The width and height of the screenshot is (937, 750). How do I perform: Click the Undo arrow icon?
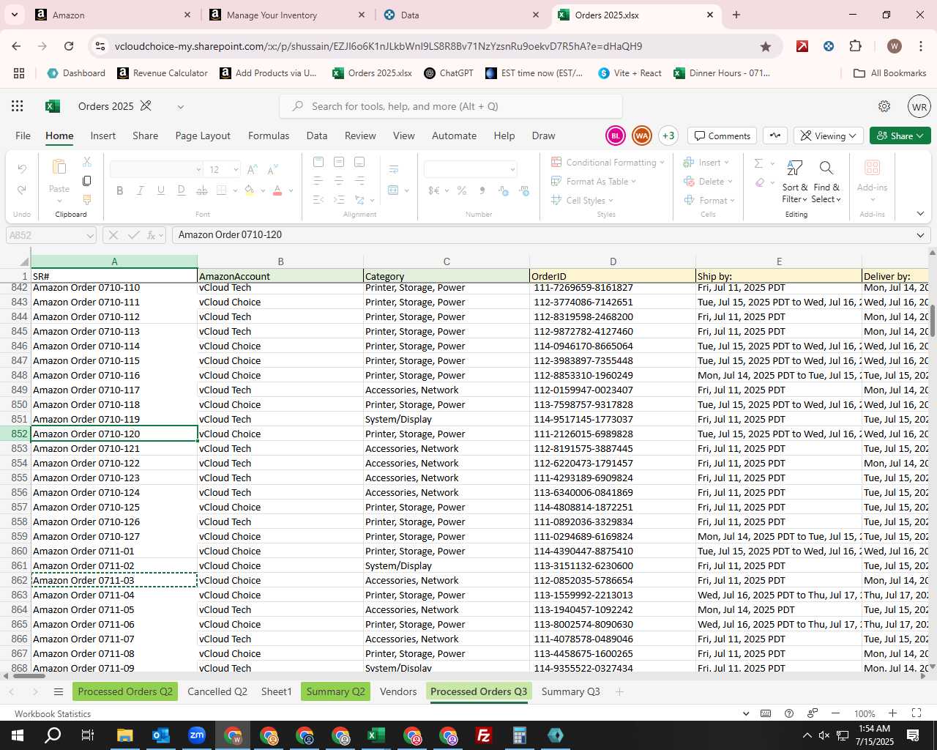click(x=22, y=169)
